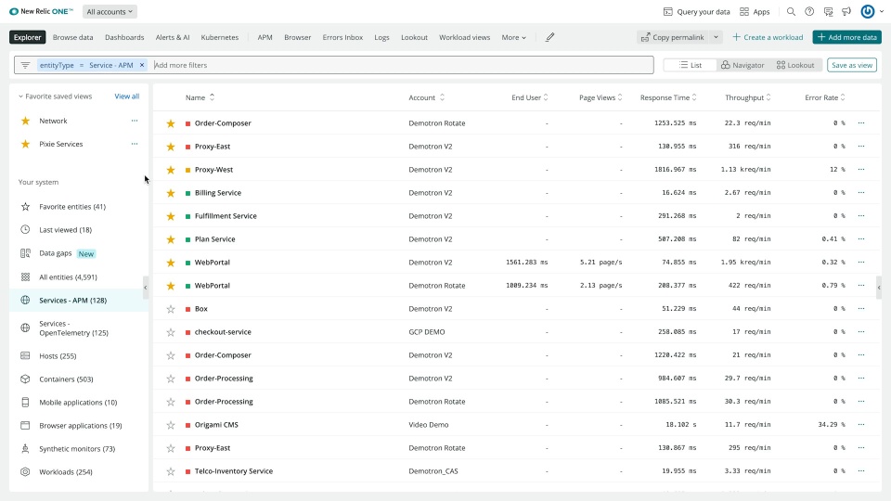Open the search magnifier icon
Image resolution: width=891 pixels, height=501 pixels.
(791, 11)
